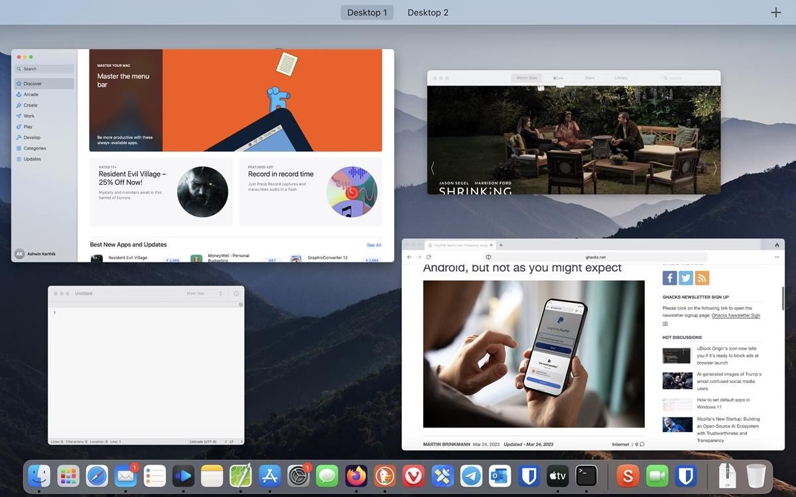Viewport: 796px width, 497px height.
Task: Go back in the browser window
Action: coord(409,257)
